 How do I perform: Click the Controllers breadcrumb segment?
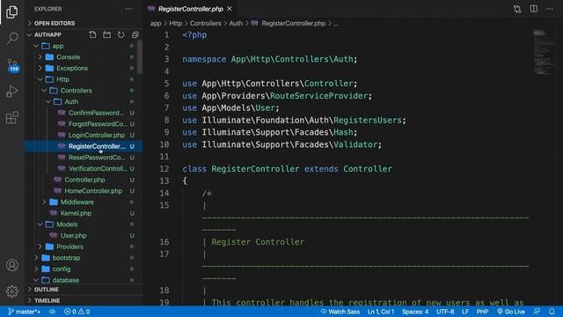[205, 24]
